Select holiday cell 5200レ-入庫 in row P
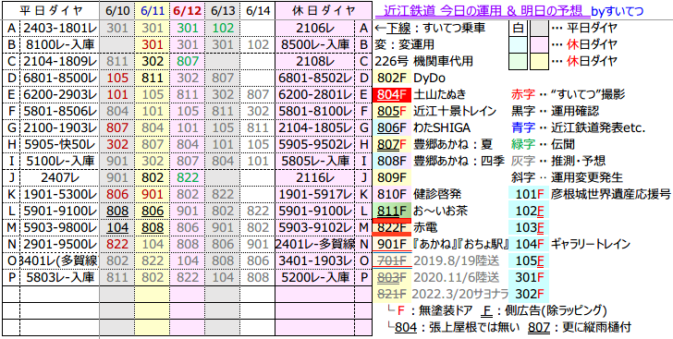This screenshot has height=339, width=673. (316, 277)
